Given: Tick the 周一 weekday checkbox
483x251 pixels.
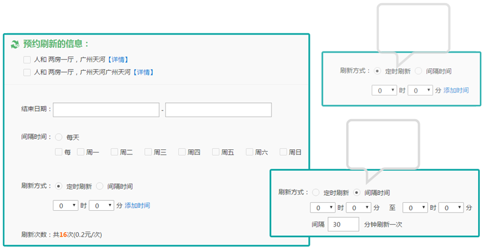Looking at the screenshot, I should point(80,152).
